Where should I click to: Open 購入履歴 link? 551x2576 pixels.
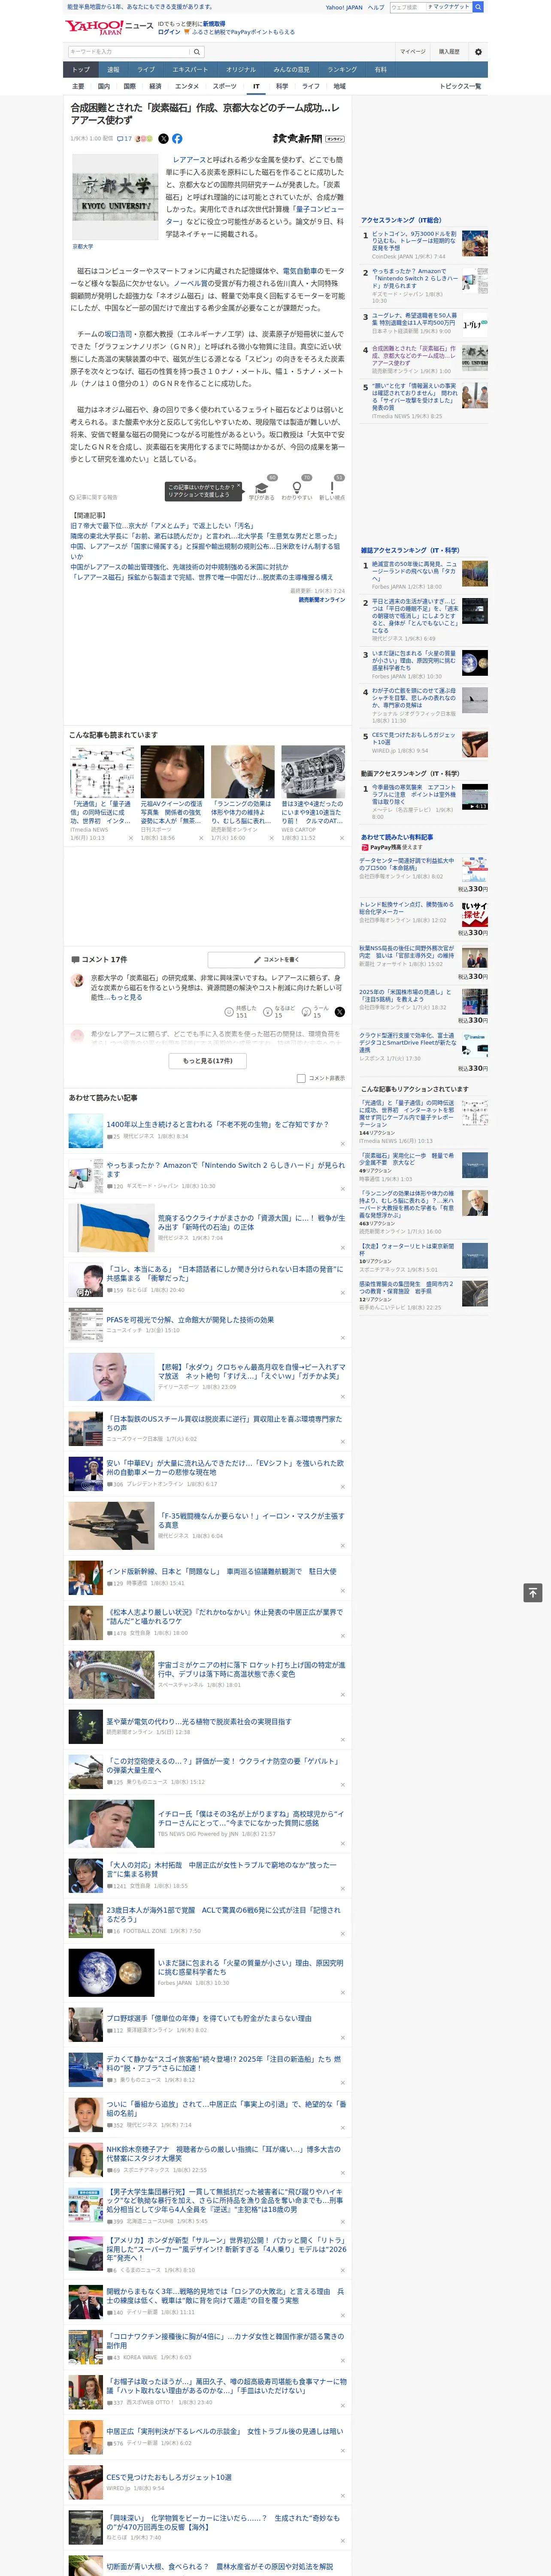pyautogui.click(x=449, y=52)
